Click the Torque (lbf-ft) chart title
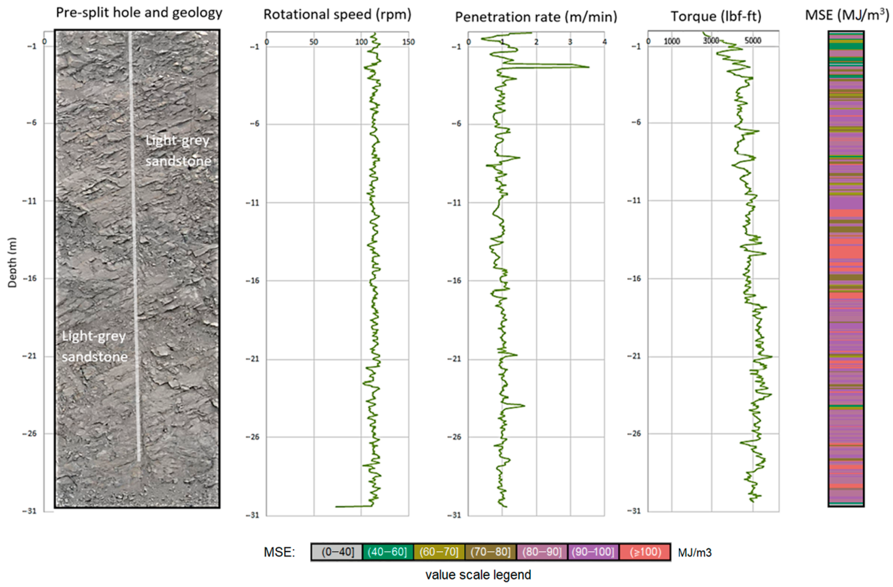 point(716,16)
